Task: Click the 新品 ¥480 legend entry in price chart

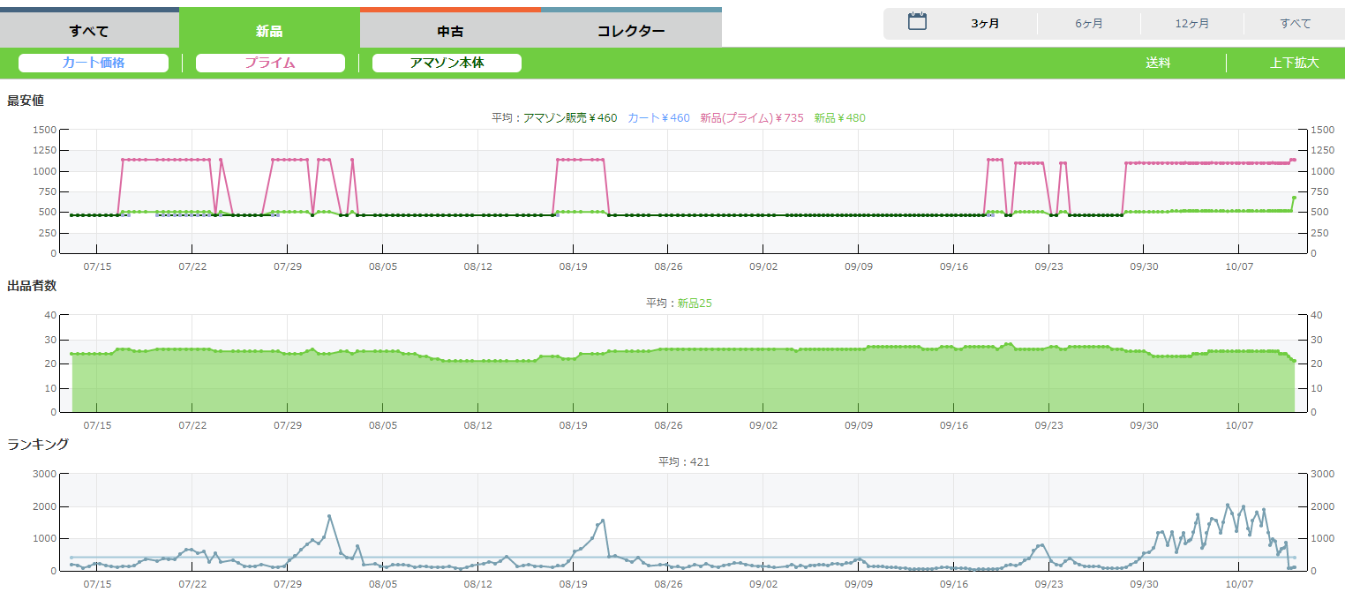Action: coord(839,117)
